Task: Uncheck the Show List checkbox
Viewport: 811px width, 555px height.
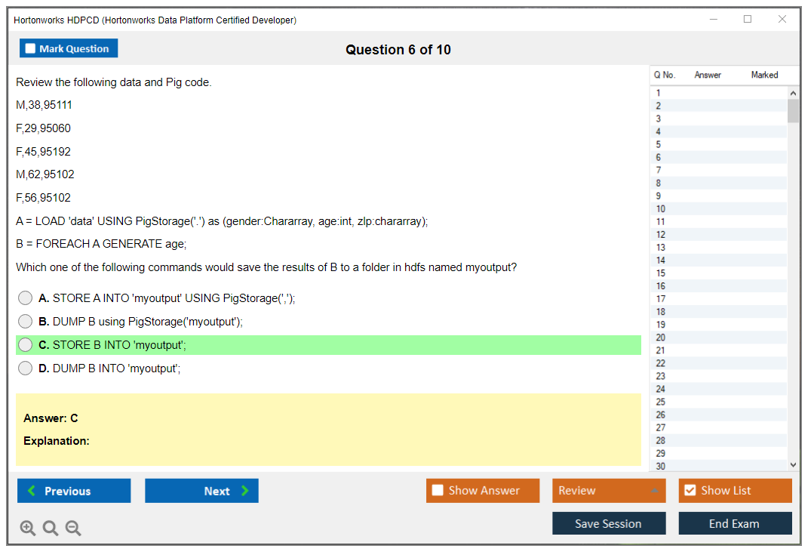Action: pos(690,491)
